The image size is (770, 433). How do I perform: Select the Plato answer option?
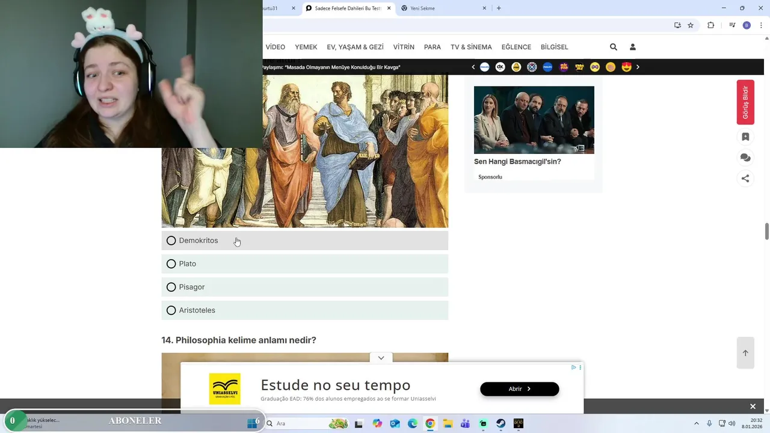click(304, 264)
